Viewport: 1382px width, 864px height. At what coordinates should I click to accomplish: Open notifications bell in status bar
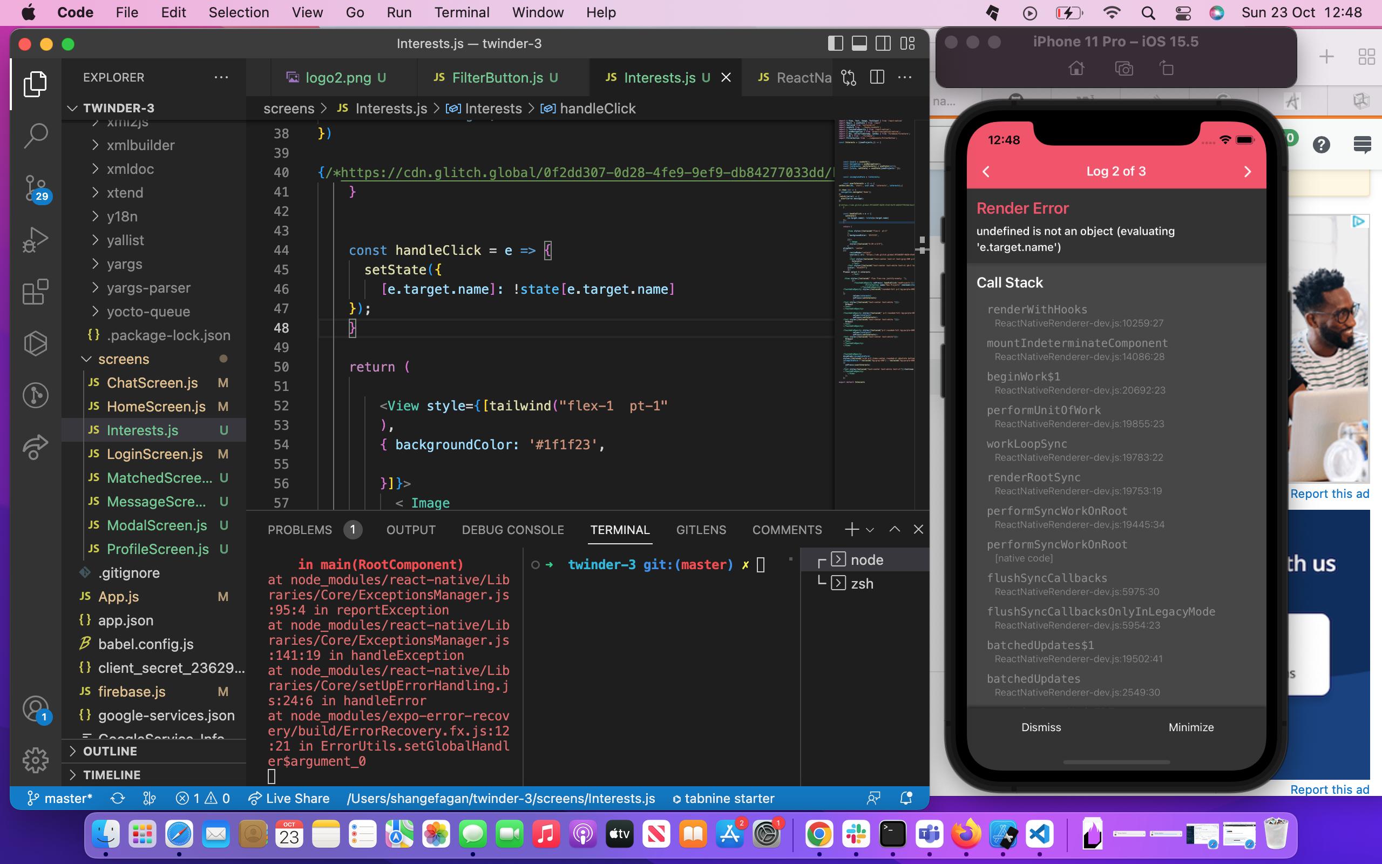[x=906, y=798]
